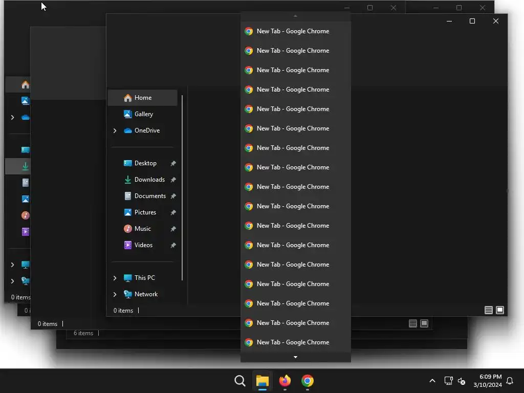Click the thumbnails view icon in the second Explorer window
This screenshot has width=524, height=393.
click(x=424, y=323)
